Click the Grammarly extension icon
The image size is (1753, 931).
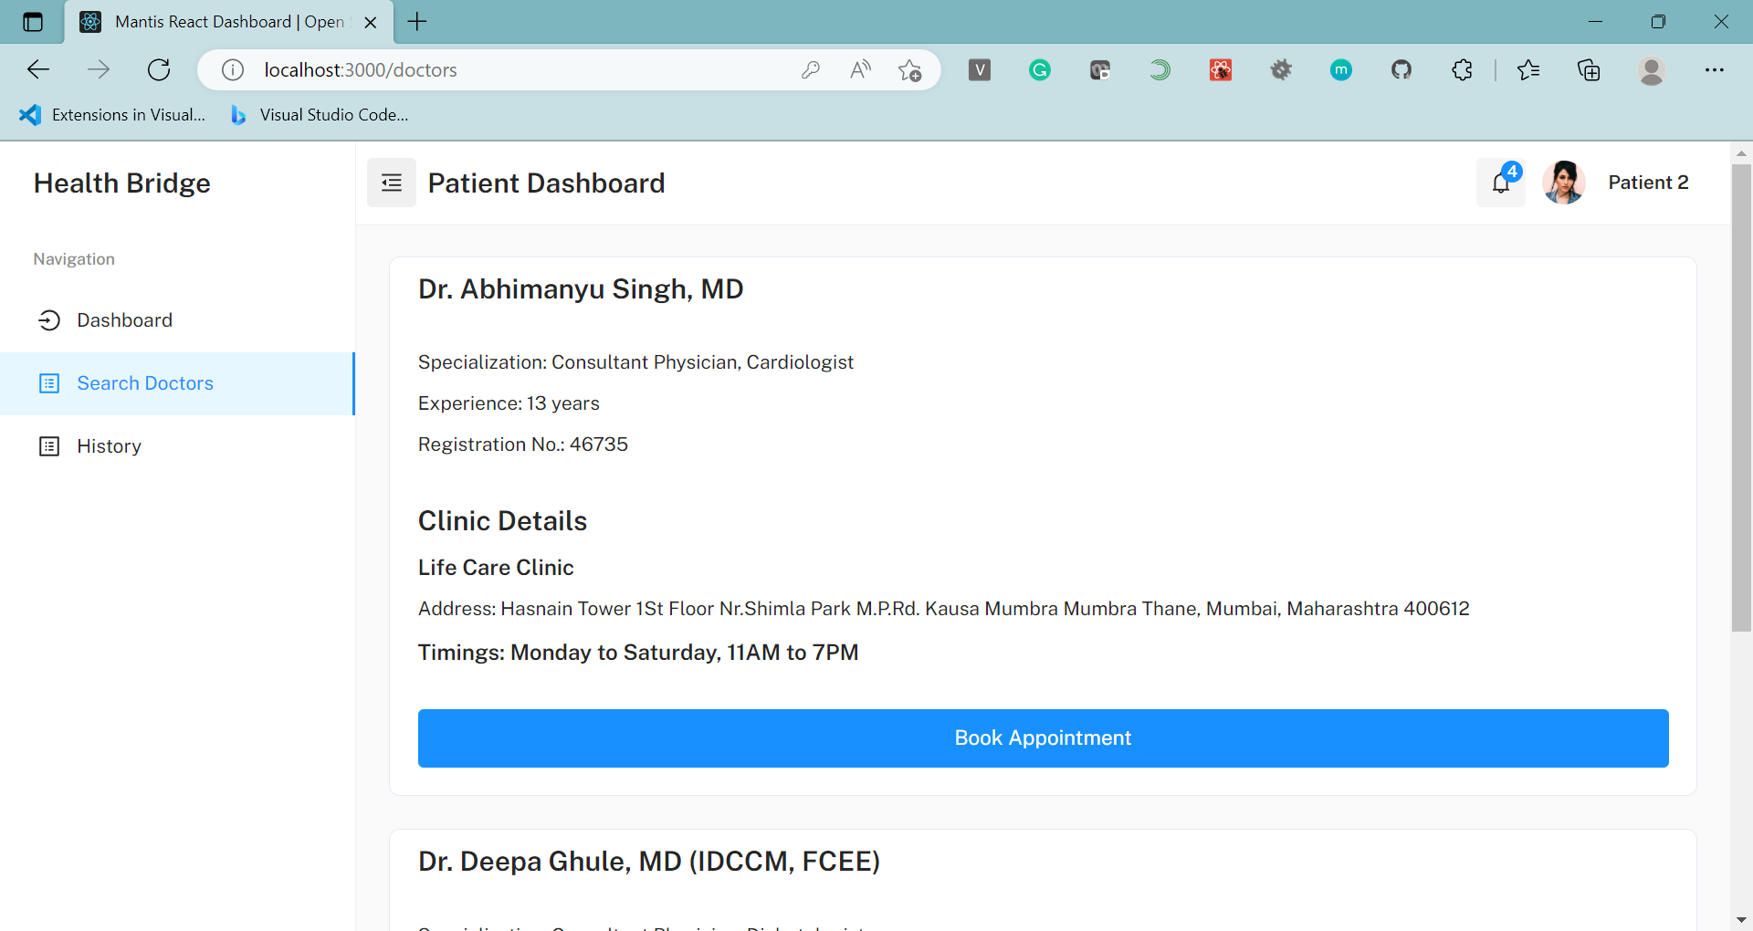tap(1040, 69)
